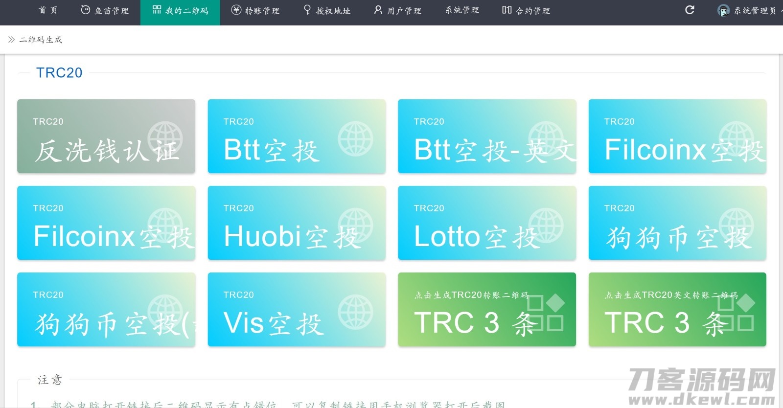Expand the 合约管理 menu
Screen dimensions: 783x408
tap(526, 10)
